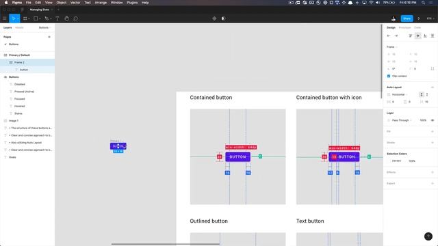Click the forward arrow in Design panel
Image resolution: width=438 pixels, height=246 pixels.
pyautogui.click(x=396, y=36)
